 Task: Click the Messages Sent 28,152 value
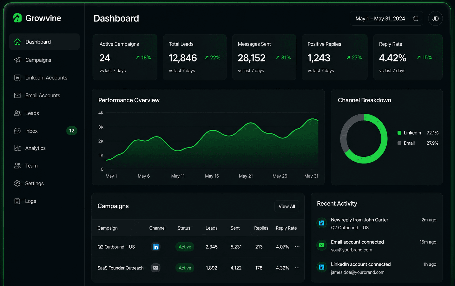(252, 58)
